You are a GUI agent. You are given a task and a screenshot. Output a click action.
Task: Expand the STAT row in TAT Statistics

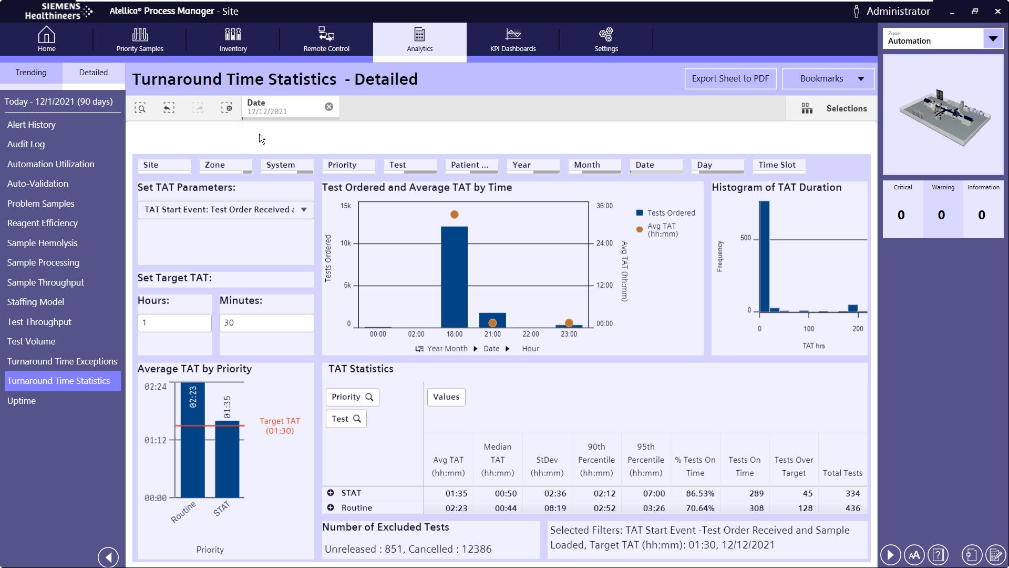tap(331, 493)
